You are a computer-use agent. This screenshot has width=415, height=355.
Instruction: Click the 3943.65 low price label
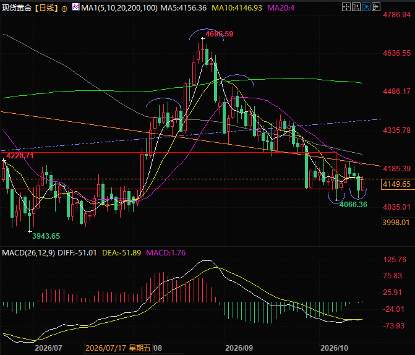[x=46, y=236]
